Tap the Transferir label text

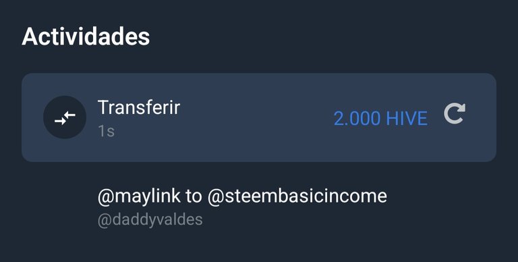[139, 107]
